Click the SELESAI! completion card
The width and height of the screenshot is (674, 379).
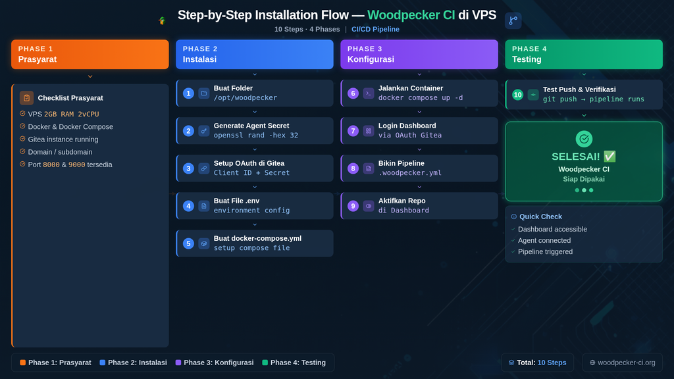click(584, 162)
